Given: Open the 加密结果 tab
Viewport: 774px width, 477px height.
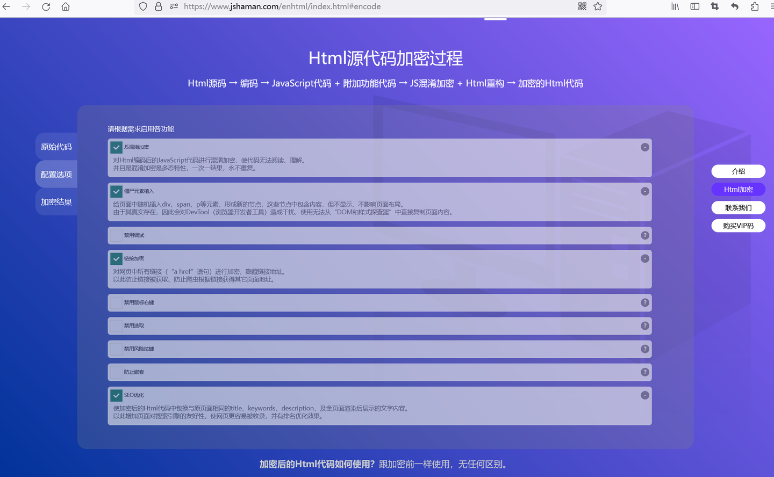Looking at the screenshot, I should tap(56, 202).
